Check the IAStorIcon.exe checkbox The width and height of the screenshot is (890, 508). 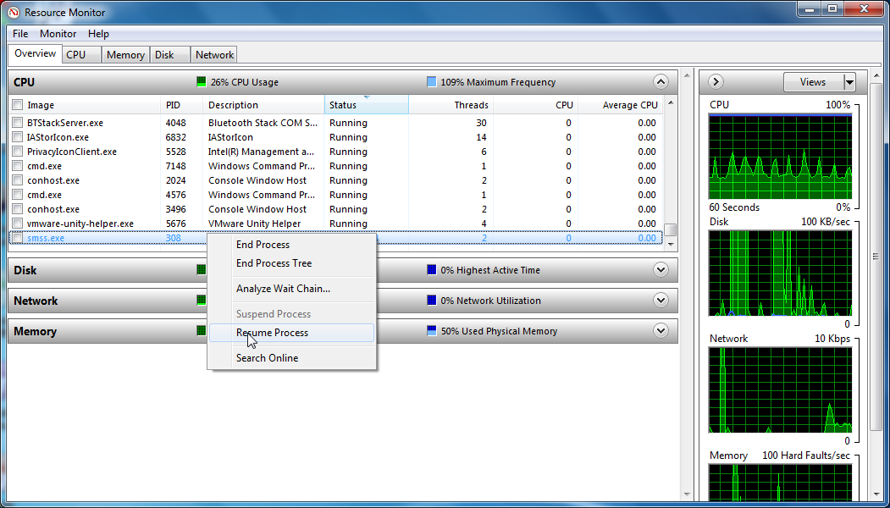point(18,137)
